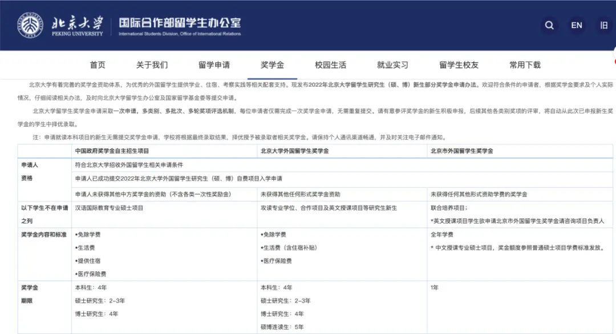Click cell 符合北京大学招收外国留学生相关申请条件
Image resolution: width=616 pixels, height=334 pixels.
(129, 165)
